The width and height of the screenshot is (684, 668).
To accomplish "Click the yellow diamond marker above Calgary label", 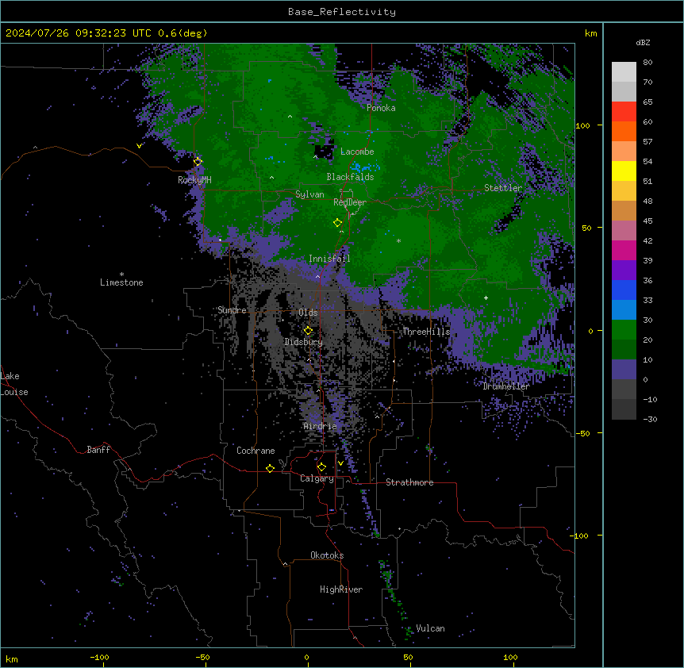I will (x=321, y=467).
